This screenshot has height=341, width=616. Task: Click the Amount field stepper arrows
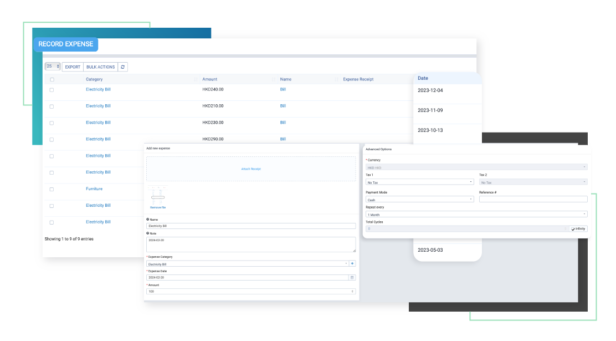click(353, 291)
